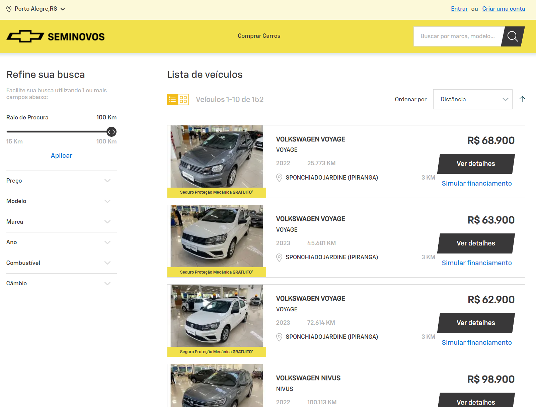536x407 pixels.
Task: Open the Distância sort dropdown
Action: point(473,99)
